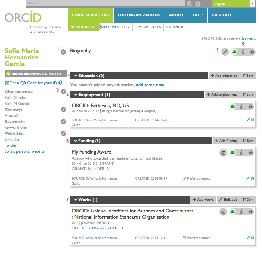
Task: Set Biography visibility to private (lock)
Action: 252,52
